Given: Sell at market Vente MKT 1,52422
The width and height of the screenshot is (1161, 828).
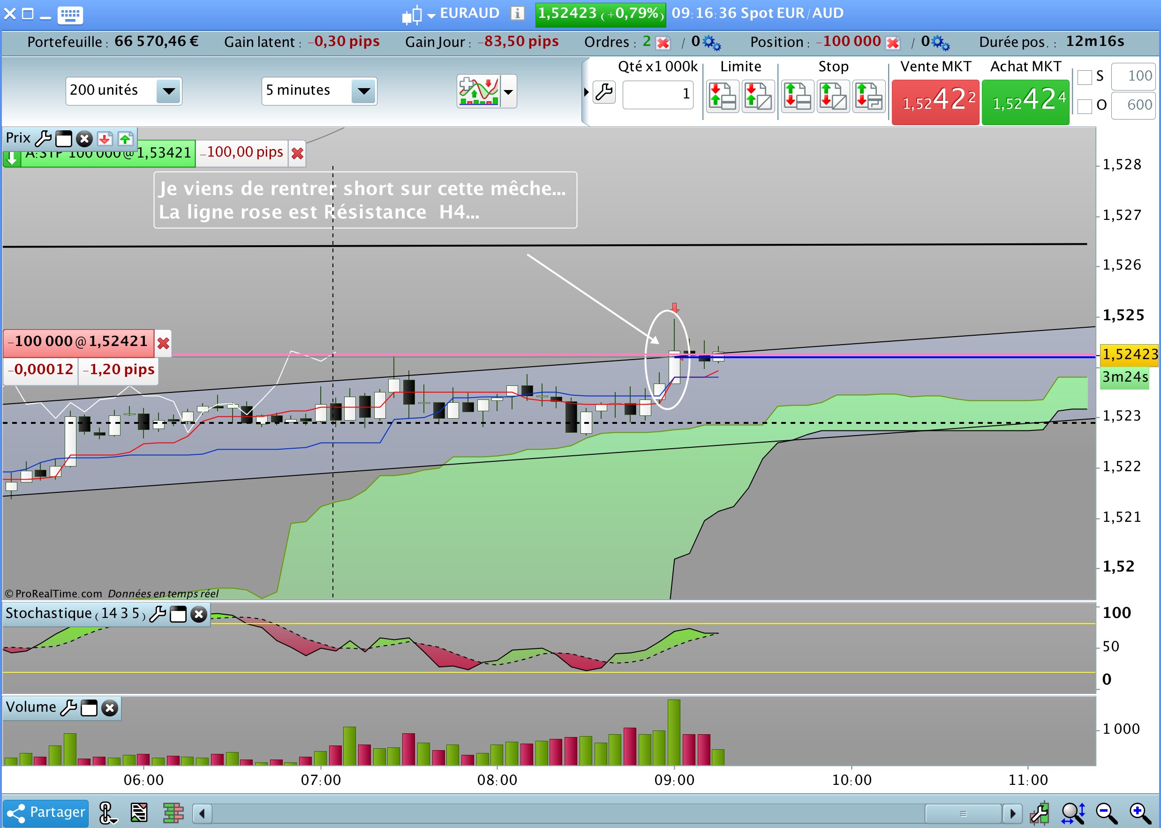Looking at the screenshot, I should [x=935, y=102].
